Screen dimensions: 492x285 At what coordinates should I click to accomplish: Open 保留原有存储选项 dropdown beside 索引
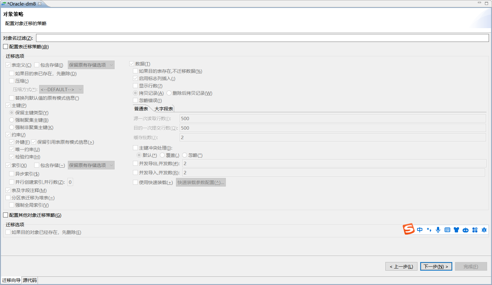91,165
